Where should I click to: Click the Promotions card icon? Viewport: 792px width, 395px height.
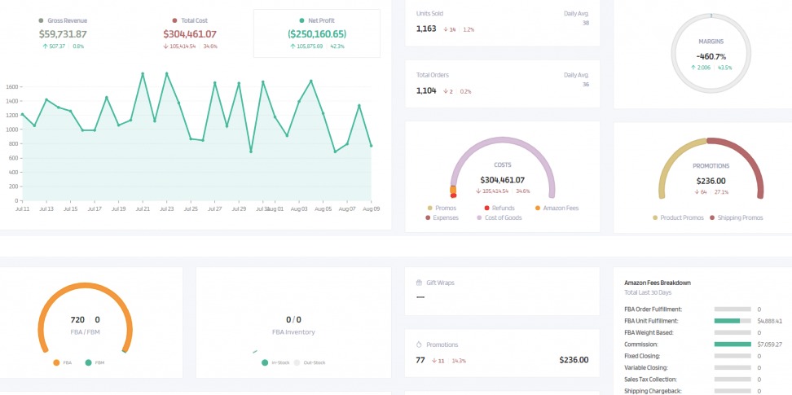pyautogui.click(x=420, y=345)
